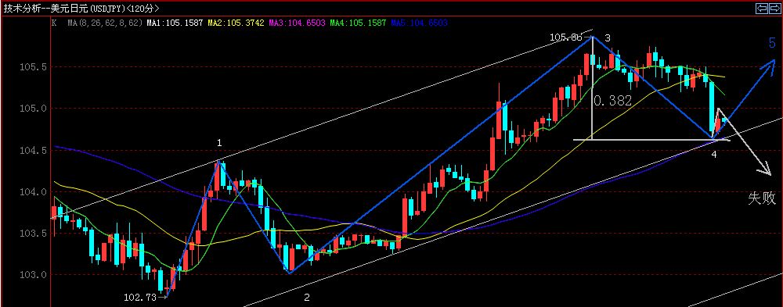Click the K indicator label
The height and width of the screenshot is (307, 783).
(x=55, y=23)
